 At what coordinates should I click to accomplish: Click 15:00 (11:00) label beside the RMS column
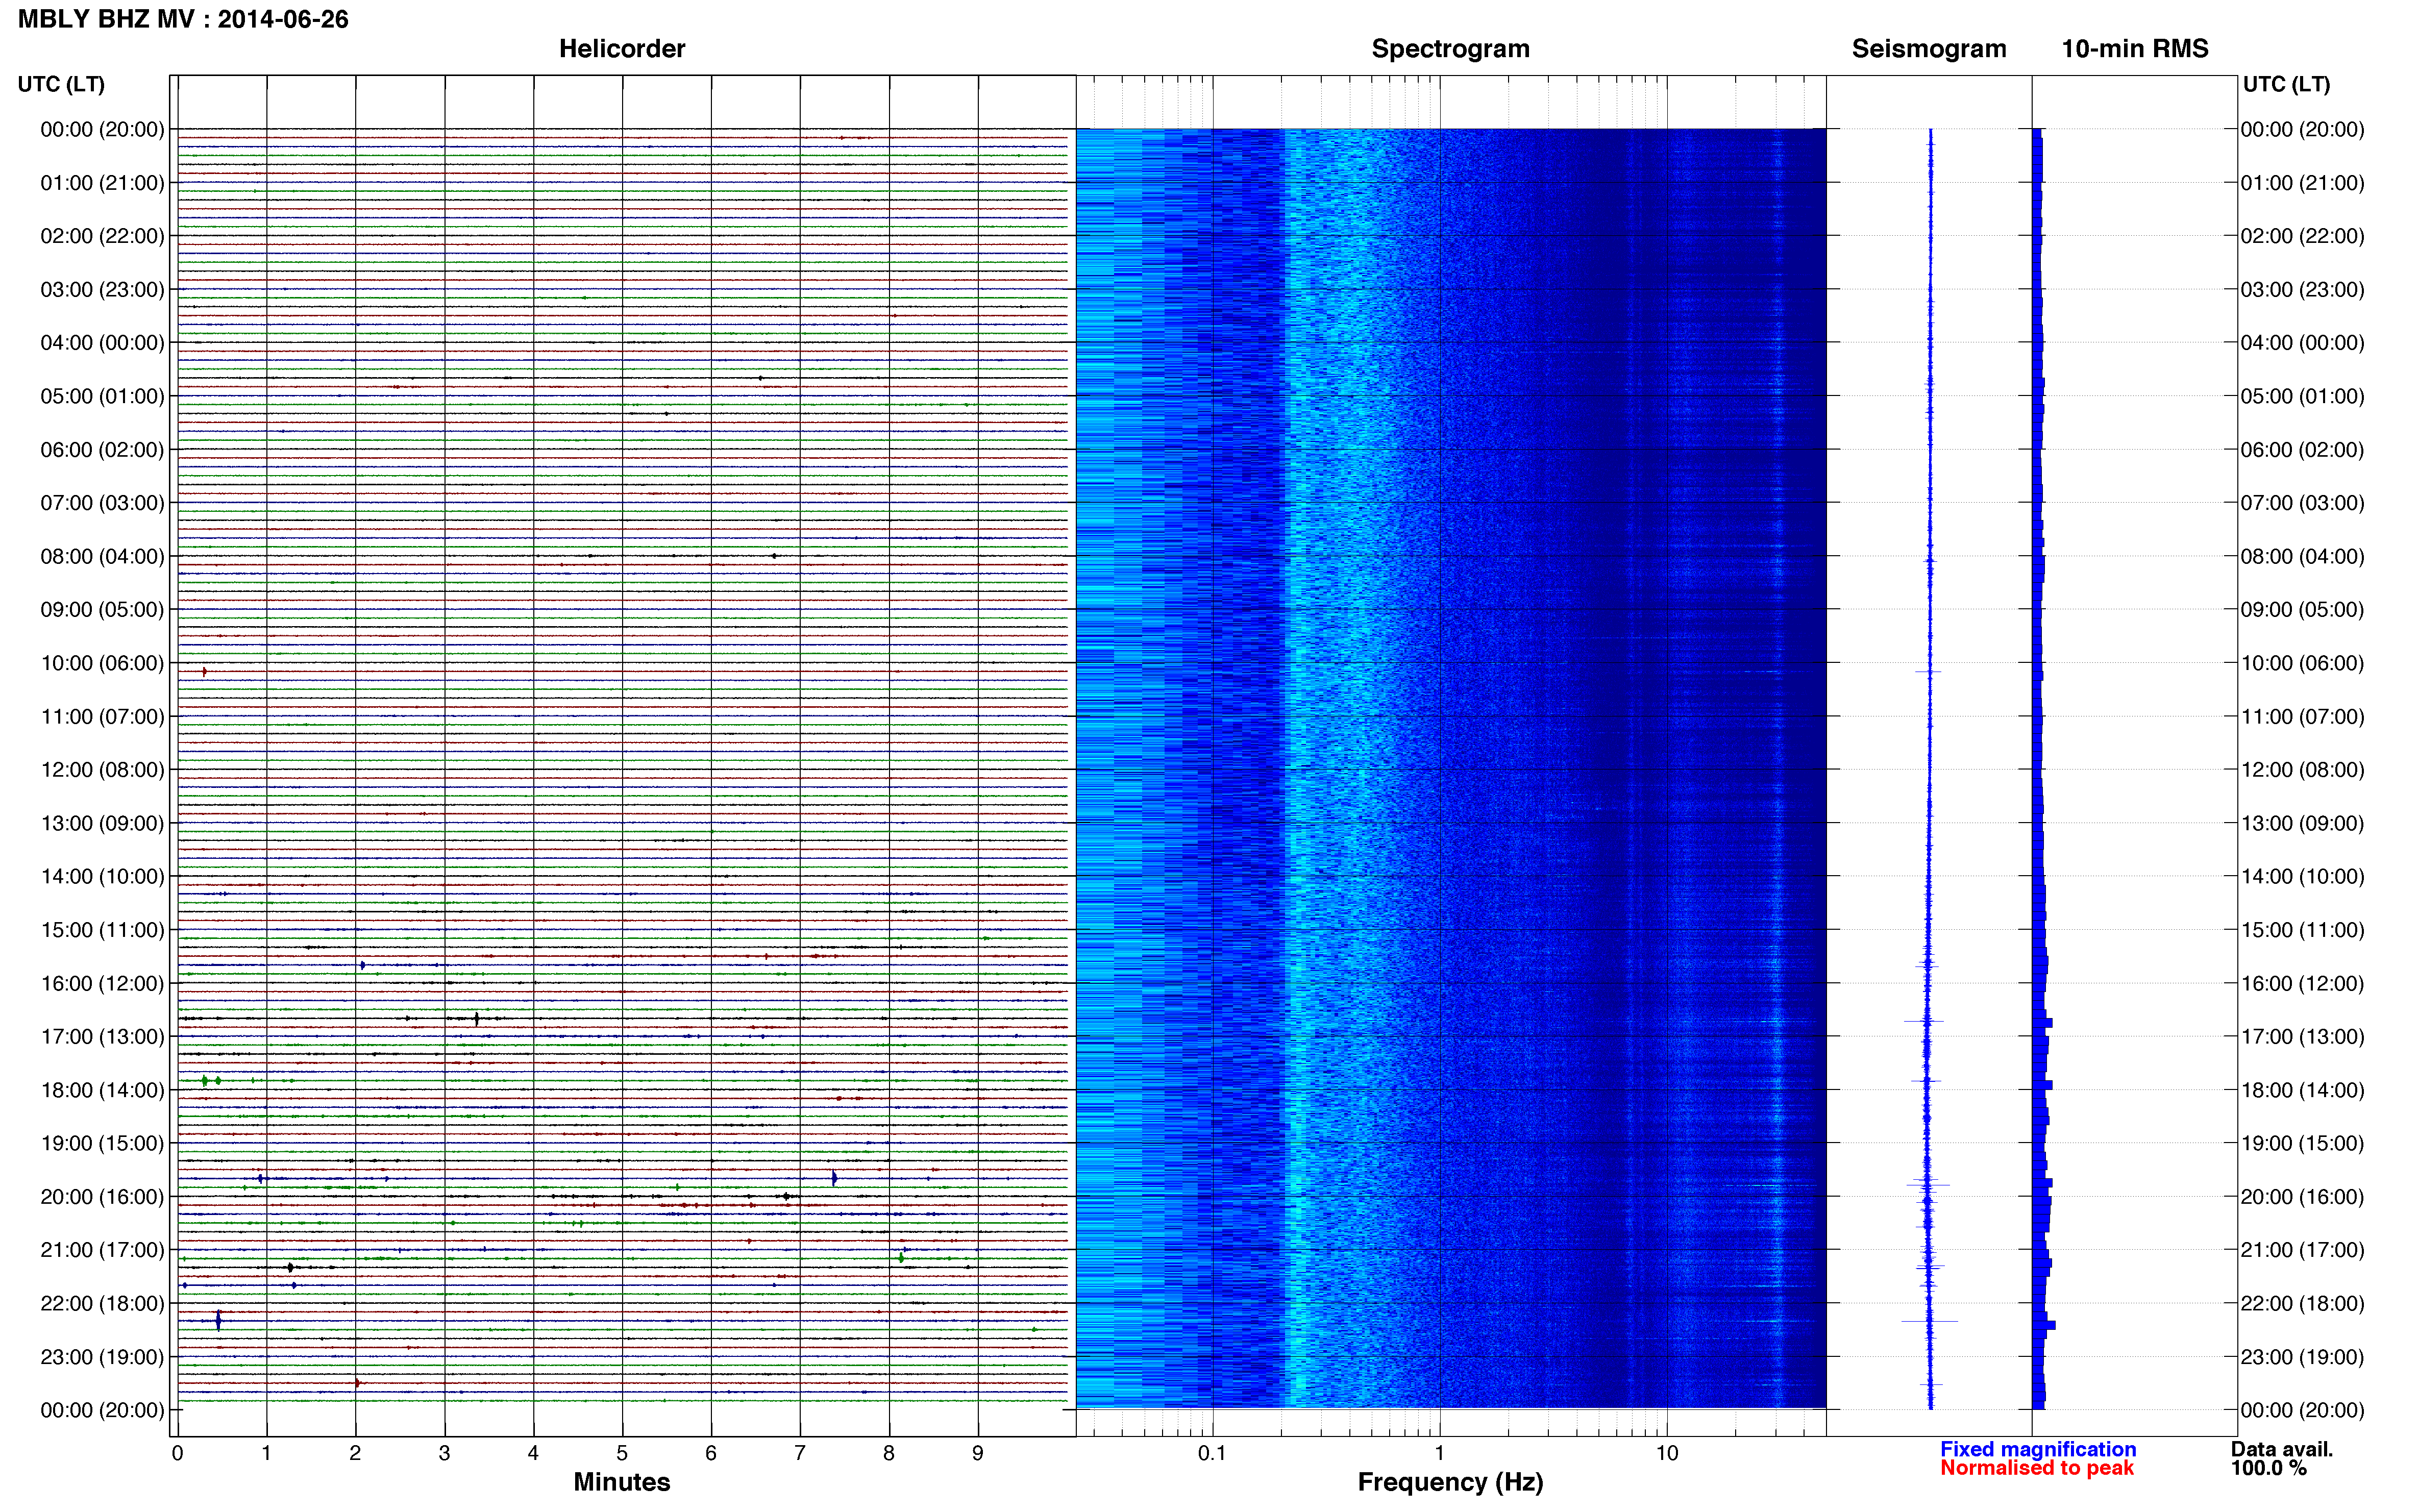click(2302, 930)
